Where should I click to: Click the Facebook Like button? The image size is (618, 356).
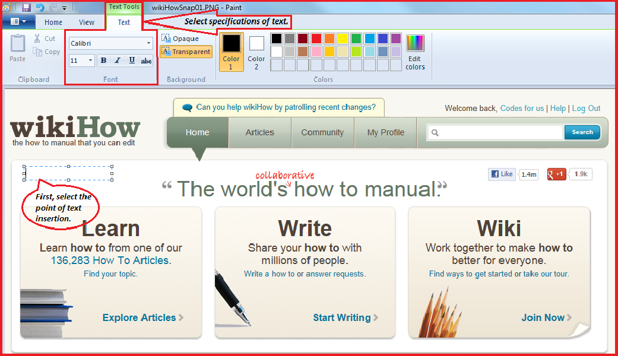[x=502, y=174]
